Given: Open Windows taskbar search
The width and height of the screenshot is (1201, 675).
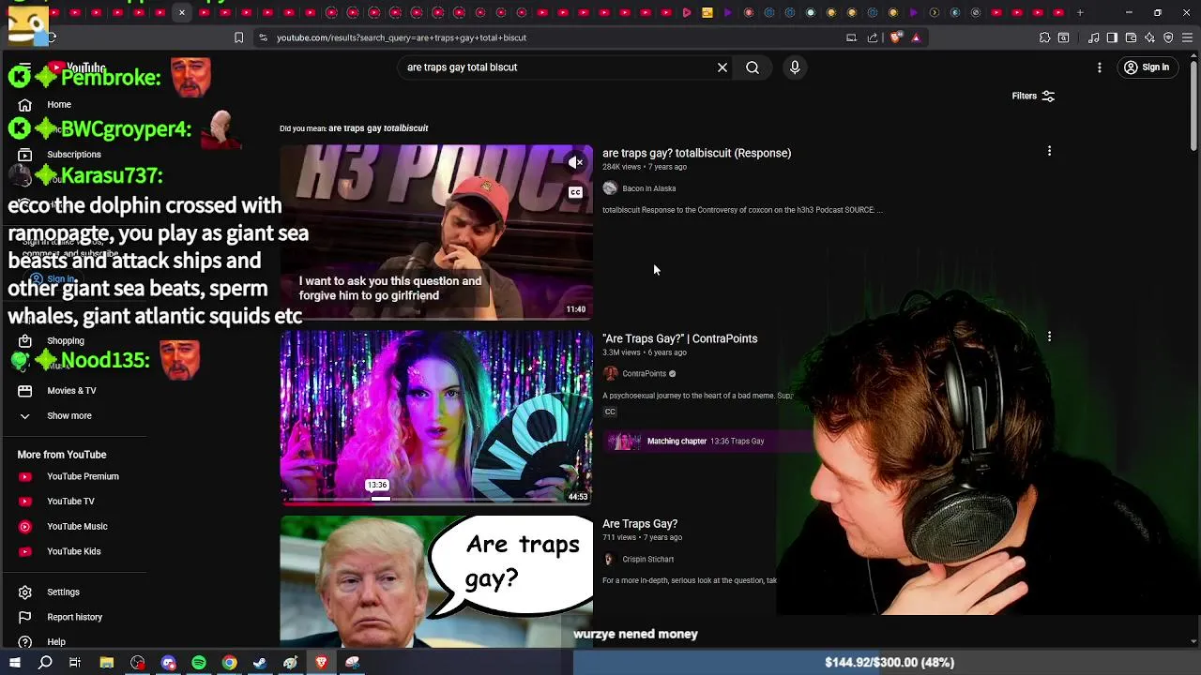Looking at the screenshot, I should (45, 663).
